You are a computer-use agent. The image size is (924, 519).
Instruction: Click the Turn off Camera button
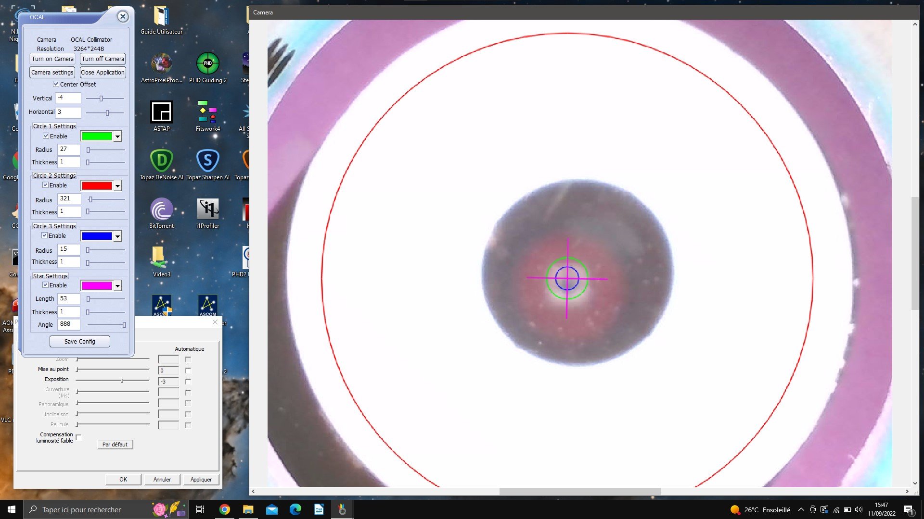[103, 59]
